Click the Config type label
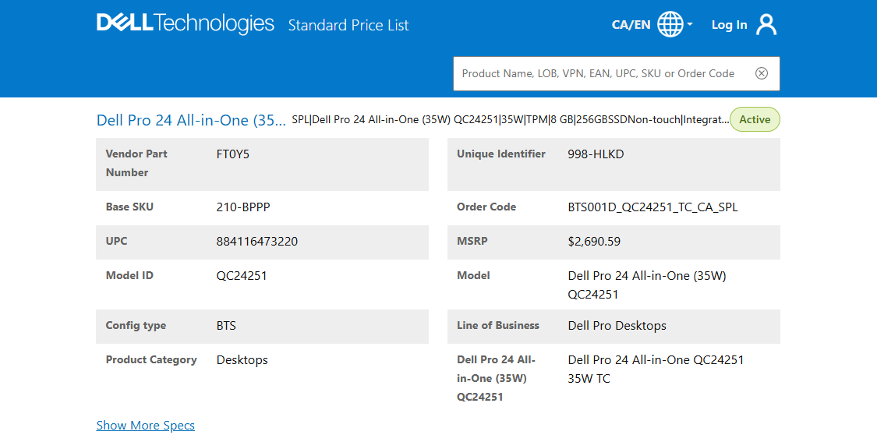 136,326
